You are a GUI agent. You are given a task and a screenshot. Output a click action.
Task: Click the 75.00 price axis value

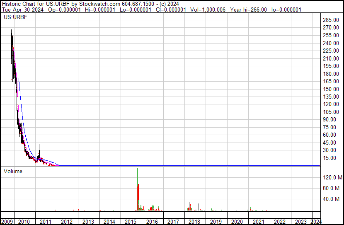point(329,127)
